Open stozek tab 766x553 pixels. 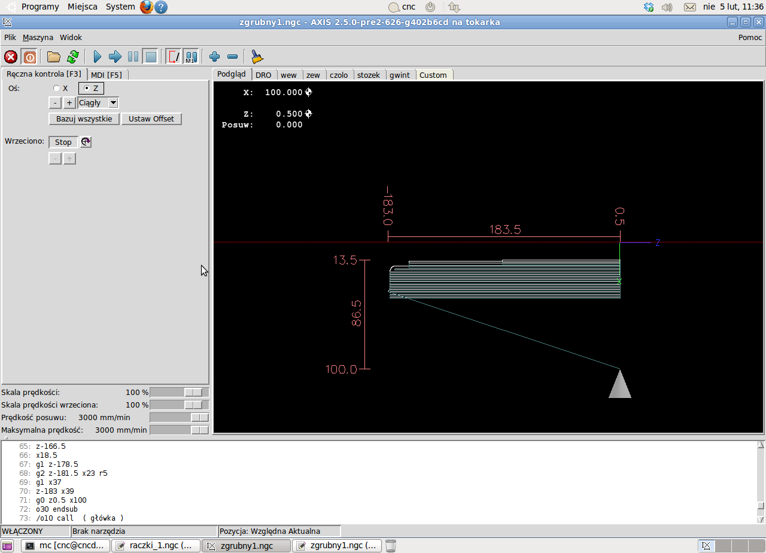pos(369,75)
